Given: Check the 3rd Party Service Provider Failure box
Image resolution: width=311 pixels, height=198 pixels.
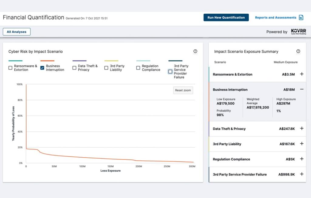Looking at the screenshot, I should [170, 72].
